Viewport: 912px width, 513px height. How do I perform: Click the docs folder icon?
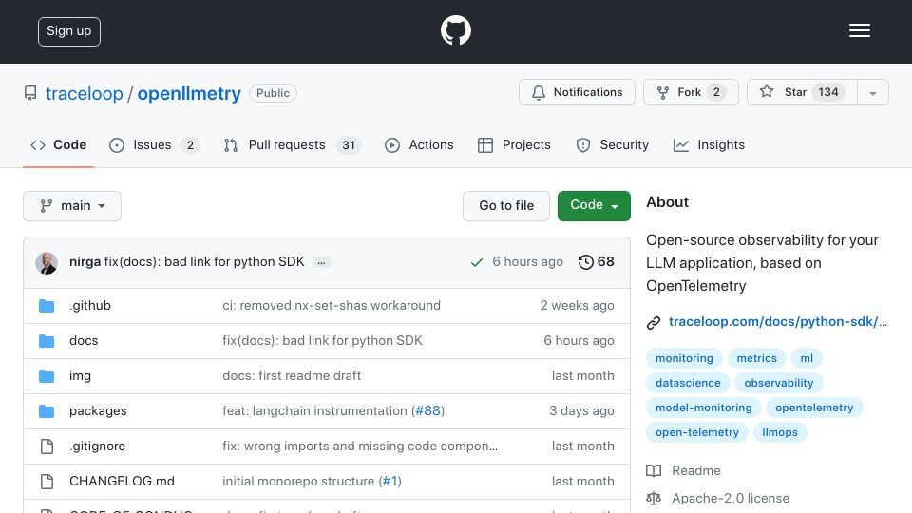coord(47,341)
